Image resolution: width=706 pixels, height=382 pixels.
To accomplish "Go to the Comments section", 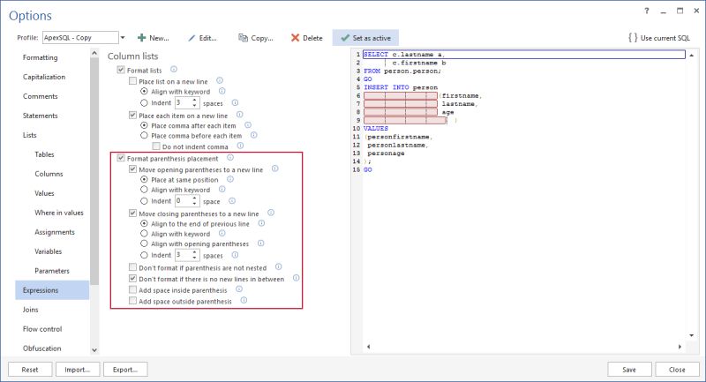I will coord(40,96).
